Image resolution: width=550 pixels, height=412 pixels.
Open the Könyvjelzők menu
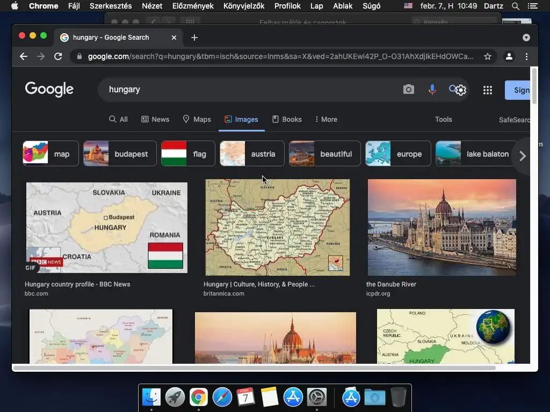tap(244, 6)
